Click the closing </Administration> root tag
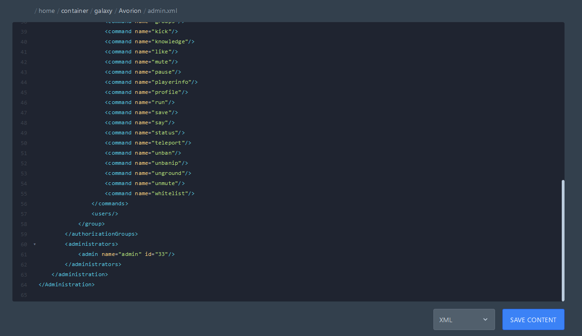The height and width of the screenshot is (336, 582). pos(66,284)
